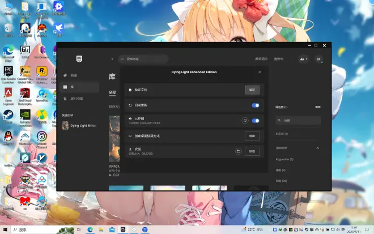Click the Uninstall button
The height and width of the screenshot is (234, 374).
click(x=252, y=151)
